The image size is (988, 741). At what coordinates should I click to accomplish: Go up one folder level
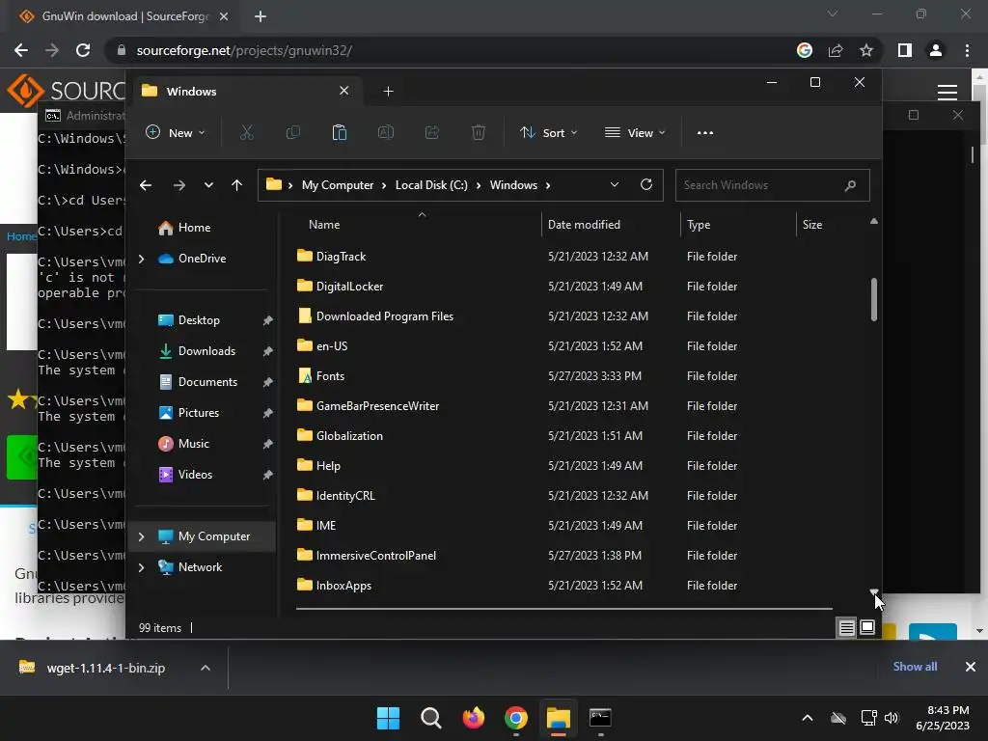pos(237,185)
